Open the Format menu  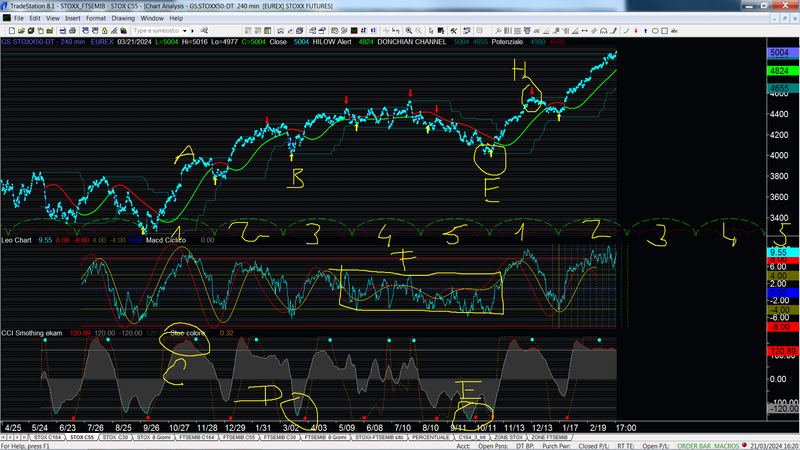(96, 18)
